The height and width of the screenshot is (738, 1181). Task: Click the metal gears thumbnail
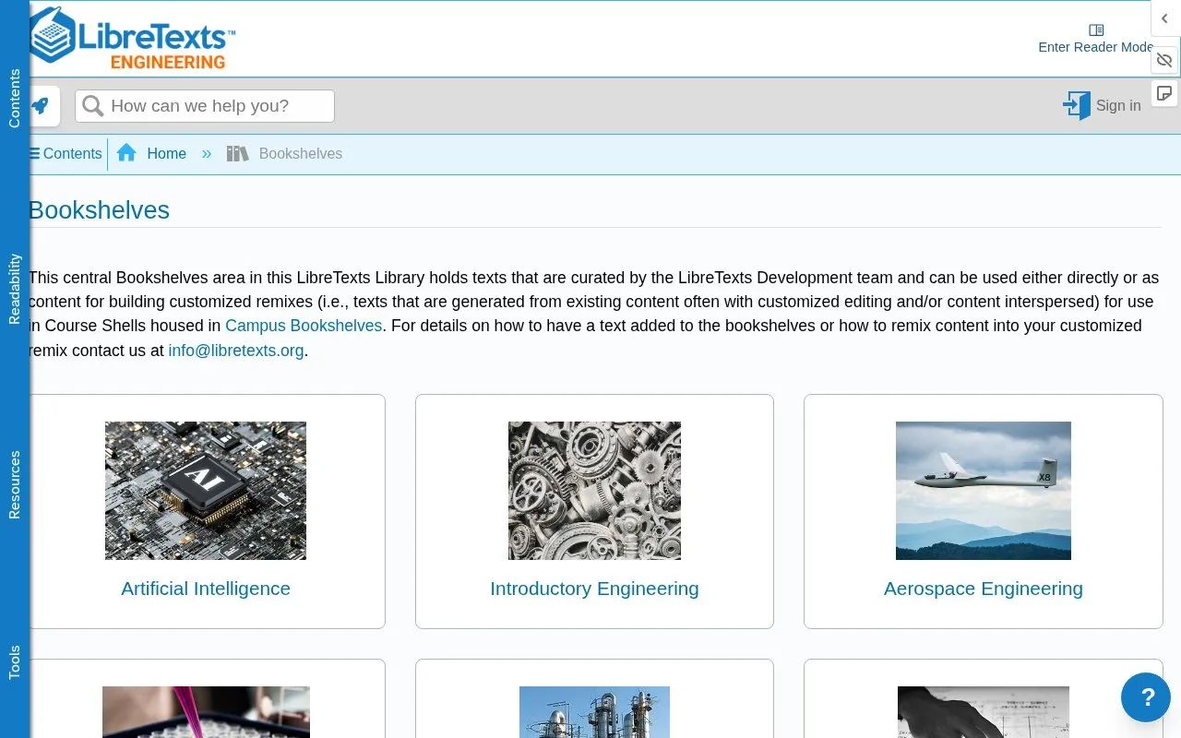pyautogui.click(x=594, y=491)
